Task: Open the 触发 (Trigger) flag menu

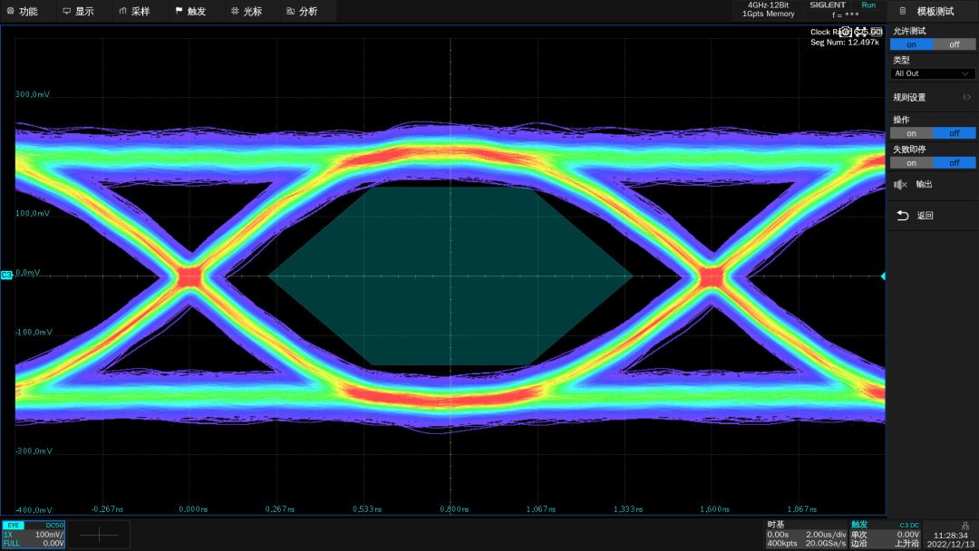Action: click(x=189, y=12)
